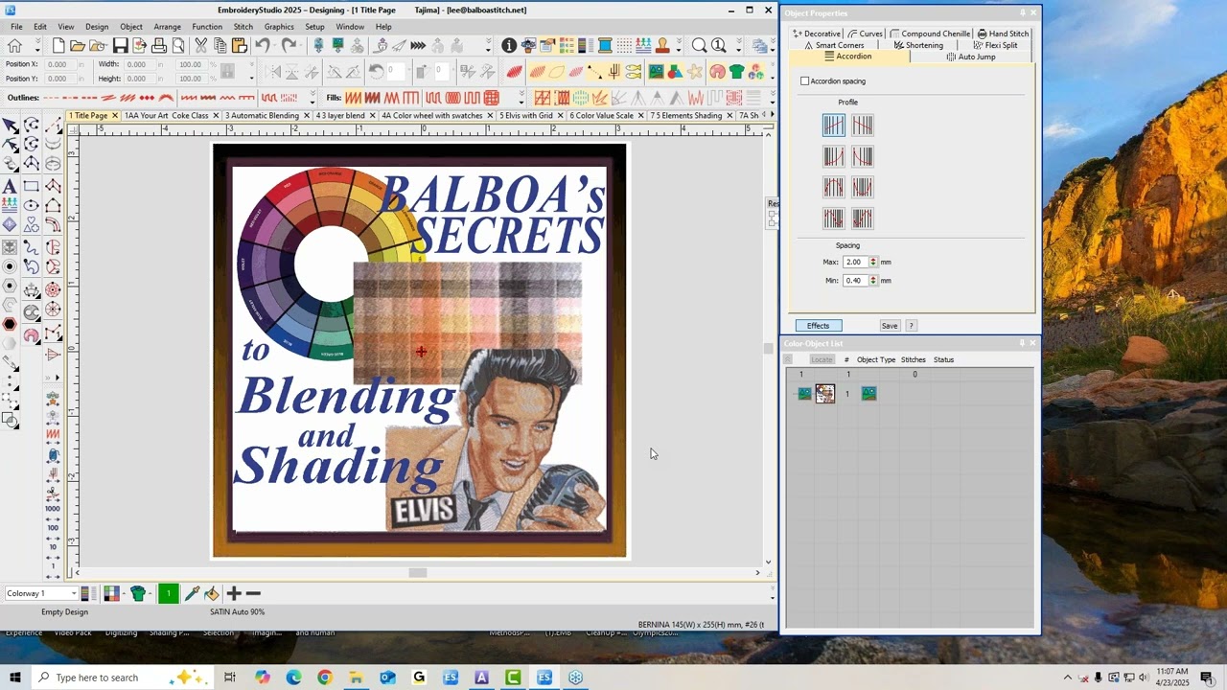Select the green color 1 swatch
Viewport: 1227px width, 690px height.
click(168, 593)
